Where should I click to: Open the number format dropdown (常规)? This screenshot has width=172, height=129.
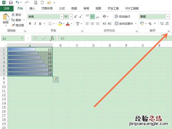coord(167,17)
